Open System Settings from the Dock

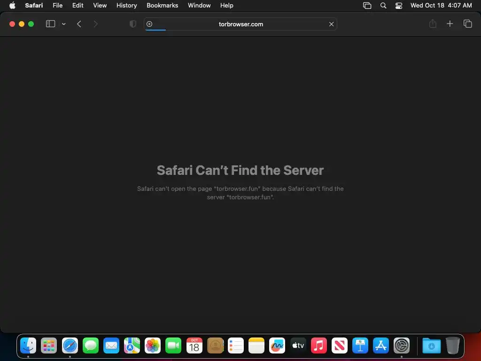tap(402, 345)
